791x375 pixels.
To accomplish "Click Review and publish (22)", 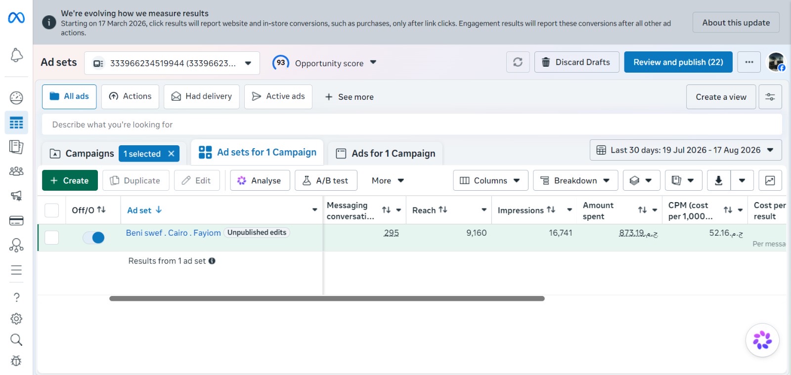I will tap(678, 62).
